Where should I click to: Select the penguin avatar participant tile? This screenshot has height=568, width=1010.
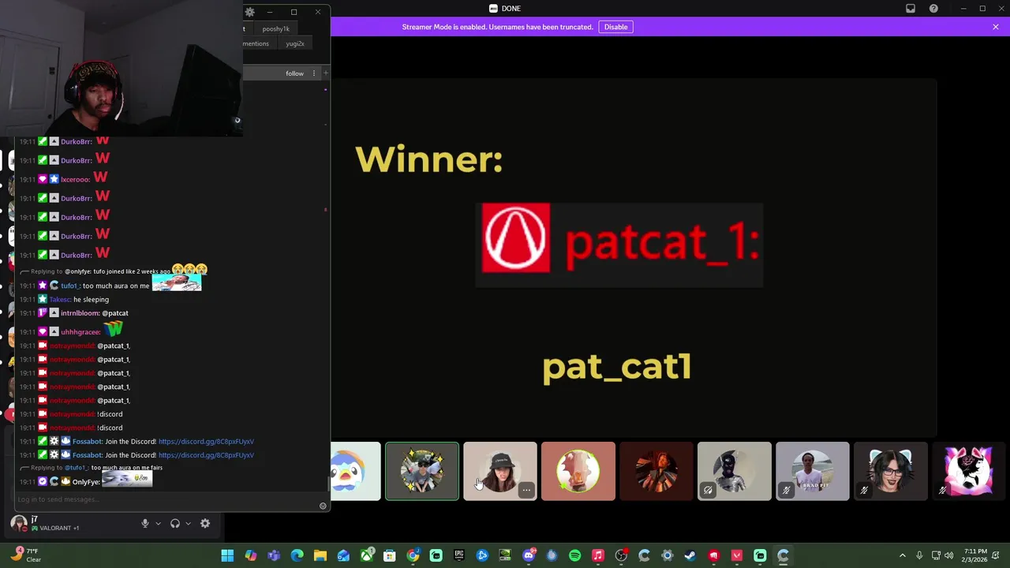tap(355, 471)
